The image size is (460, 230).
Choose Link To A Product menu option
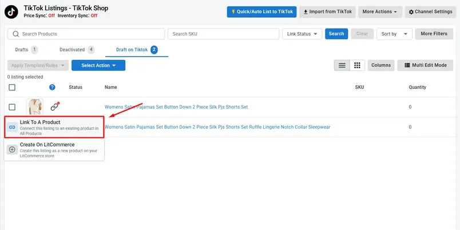pyautogui.click(x=54, y=127)
